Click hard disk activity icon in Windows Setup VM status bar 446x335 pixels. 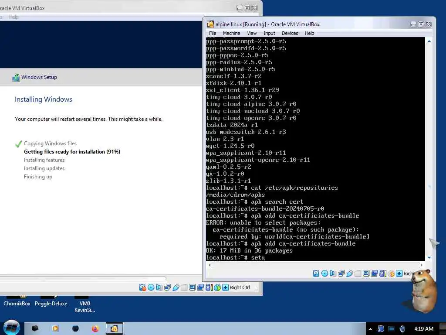[142, 287]
